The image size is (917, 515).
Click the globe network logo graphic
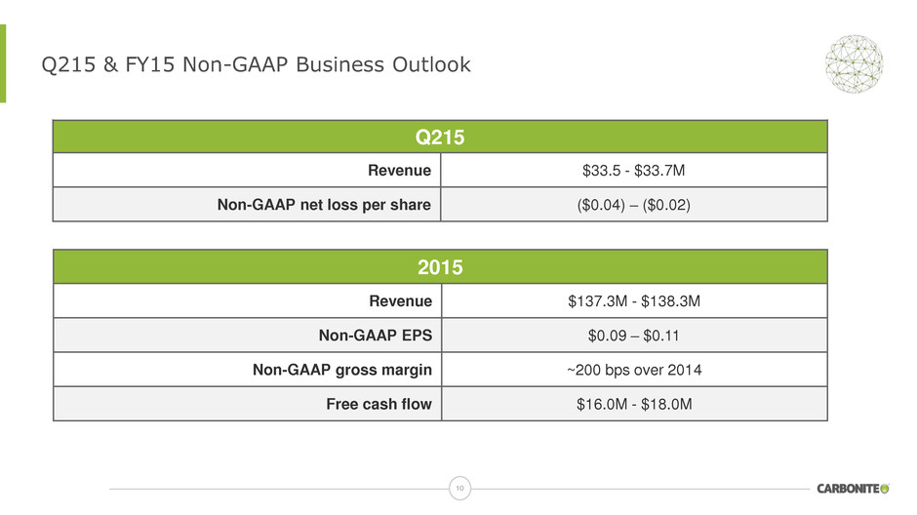click(x=854, y=63)
